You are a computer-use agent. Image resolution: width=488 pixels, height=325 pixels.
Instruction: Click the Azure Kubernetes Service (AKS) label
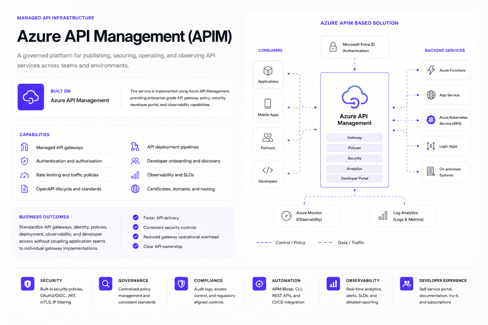point(453,121)
